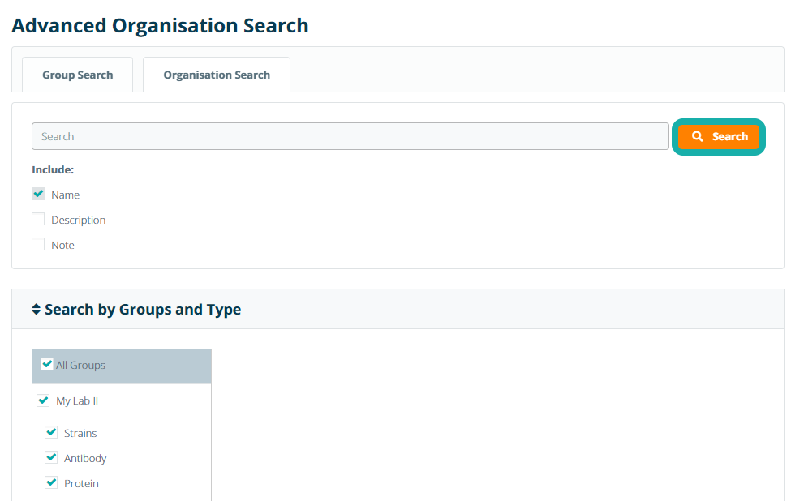This screenshot has height=501, width=791.
Task: Click the Description label text
Action: click(79, 221)
